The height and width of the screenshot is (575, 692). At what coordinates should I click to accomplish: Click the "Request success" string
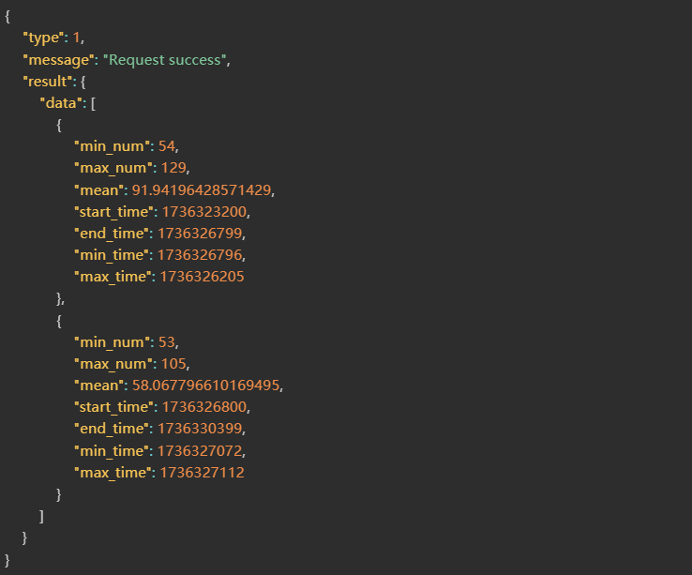[x=165, y=60]
